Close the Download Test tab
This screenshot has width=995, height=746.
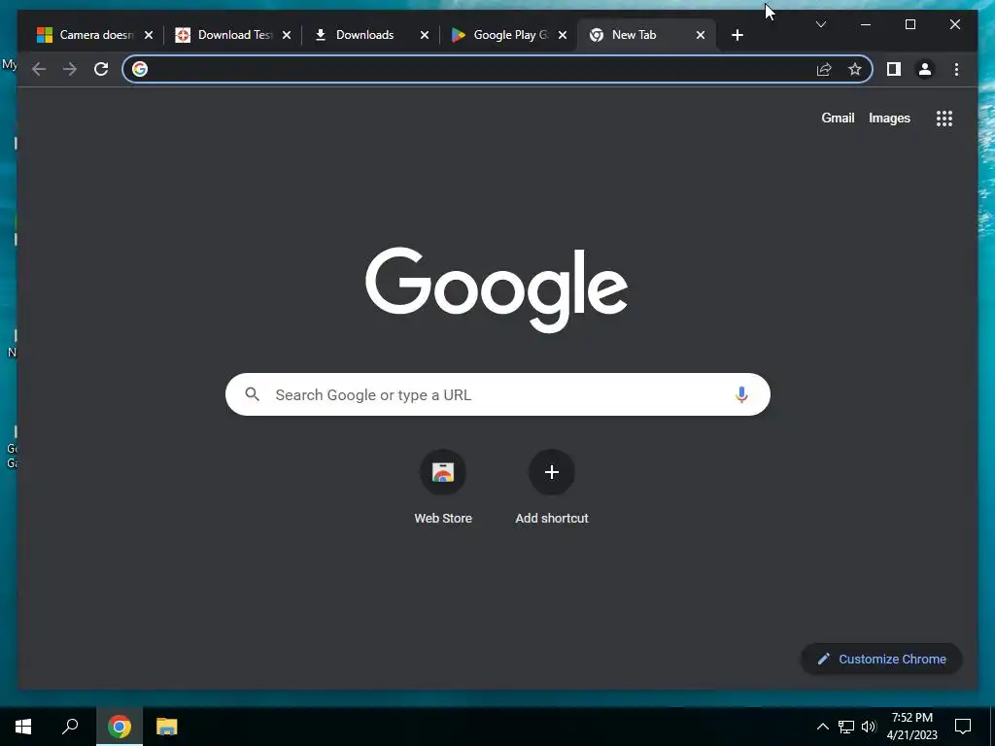click(287, 35)
